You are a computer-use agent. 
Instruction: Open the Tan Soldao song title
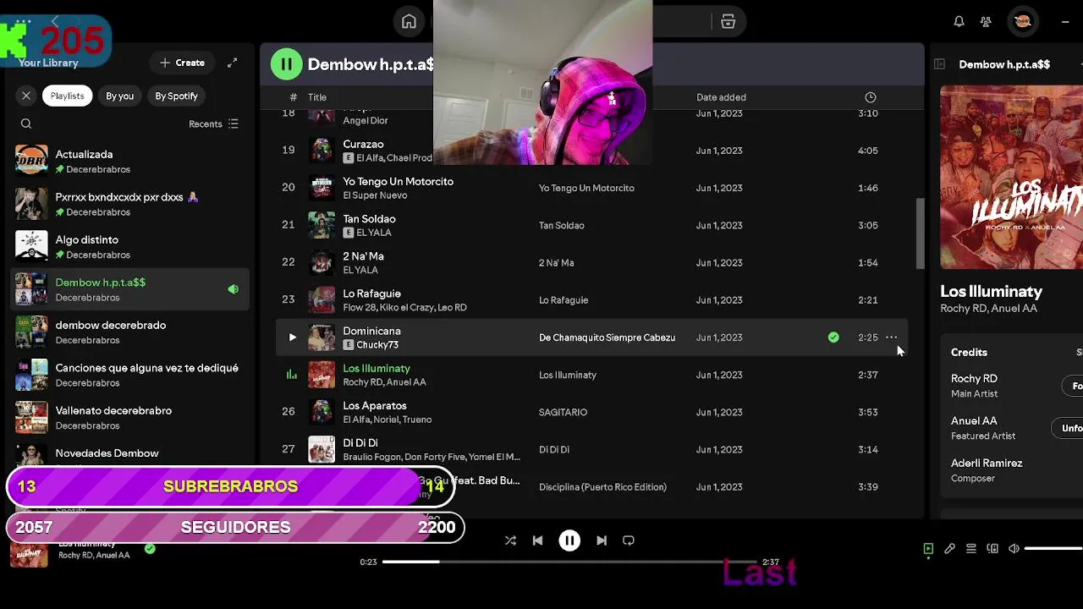coord(369,219)
